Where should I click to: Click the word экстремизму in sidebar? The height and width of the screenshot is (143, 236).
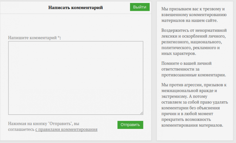tap(175, 96)
